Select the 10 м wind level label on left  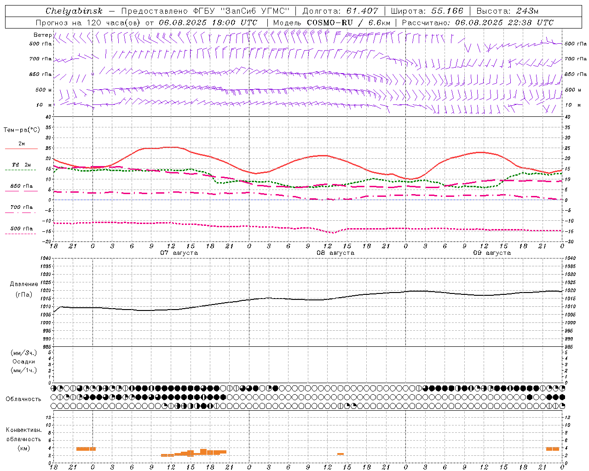coord(44,105)
